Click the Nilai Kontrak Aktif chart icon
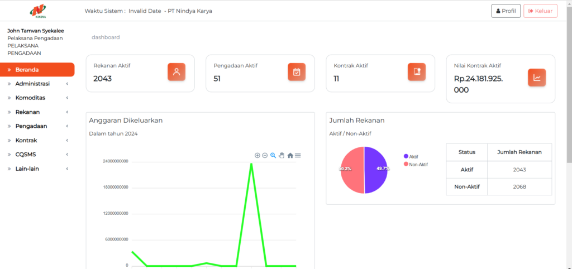The height and width of the screenshot is (269, 572). click(x=537, y=78)
